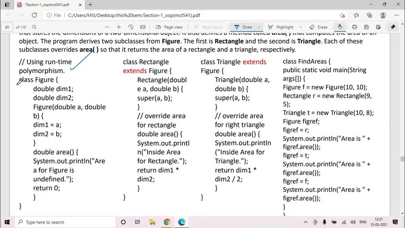405x228 pixels.
Task: Click the address bar with PDF path
Action: (196, 15)
